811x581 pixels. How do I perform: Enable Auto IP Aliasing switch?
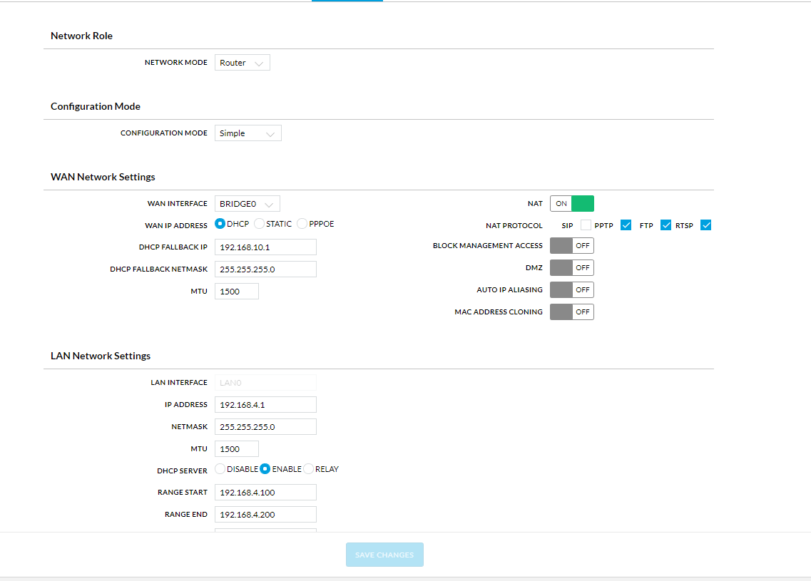point(571,290)
